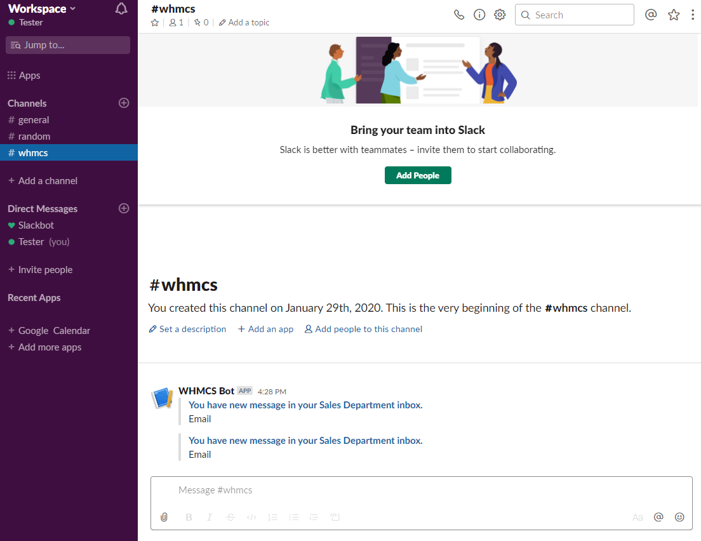Open channel settings gear

click(x=500, y=15)
